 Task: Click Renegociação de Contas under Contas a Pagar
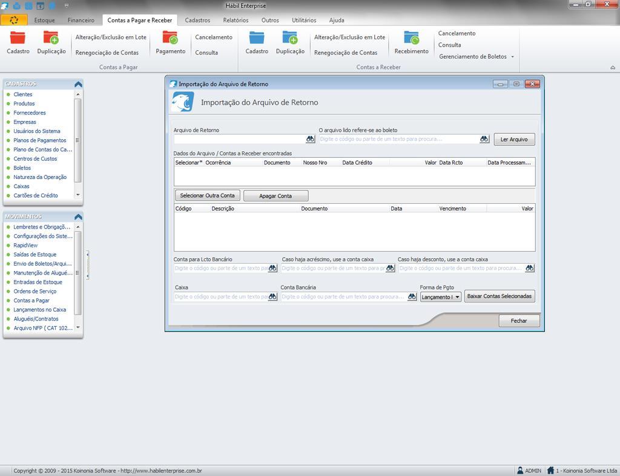point(107,53)
